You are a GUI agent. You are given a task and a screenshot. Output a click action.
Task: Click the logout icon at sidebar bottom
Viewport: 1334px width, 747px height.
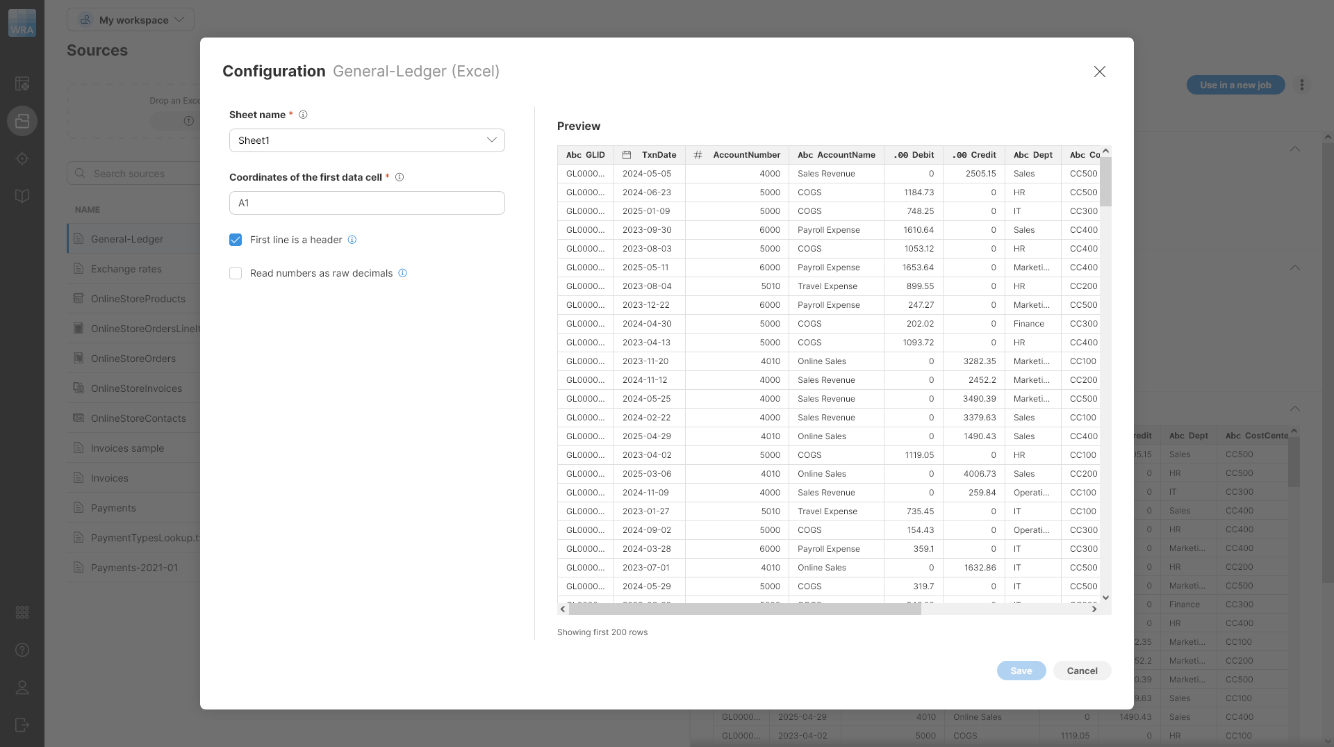[22, 725]
